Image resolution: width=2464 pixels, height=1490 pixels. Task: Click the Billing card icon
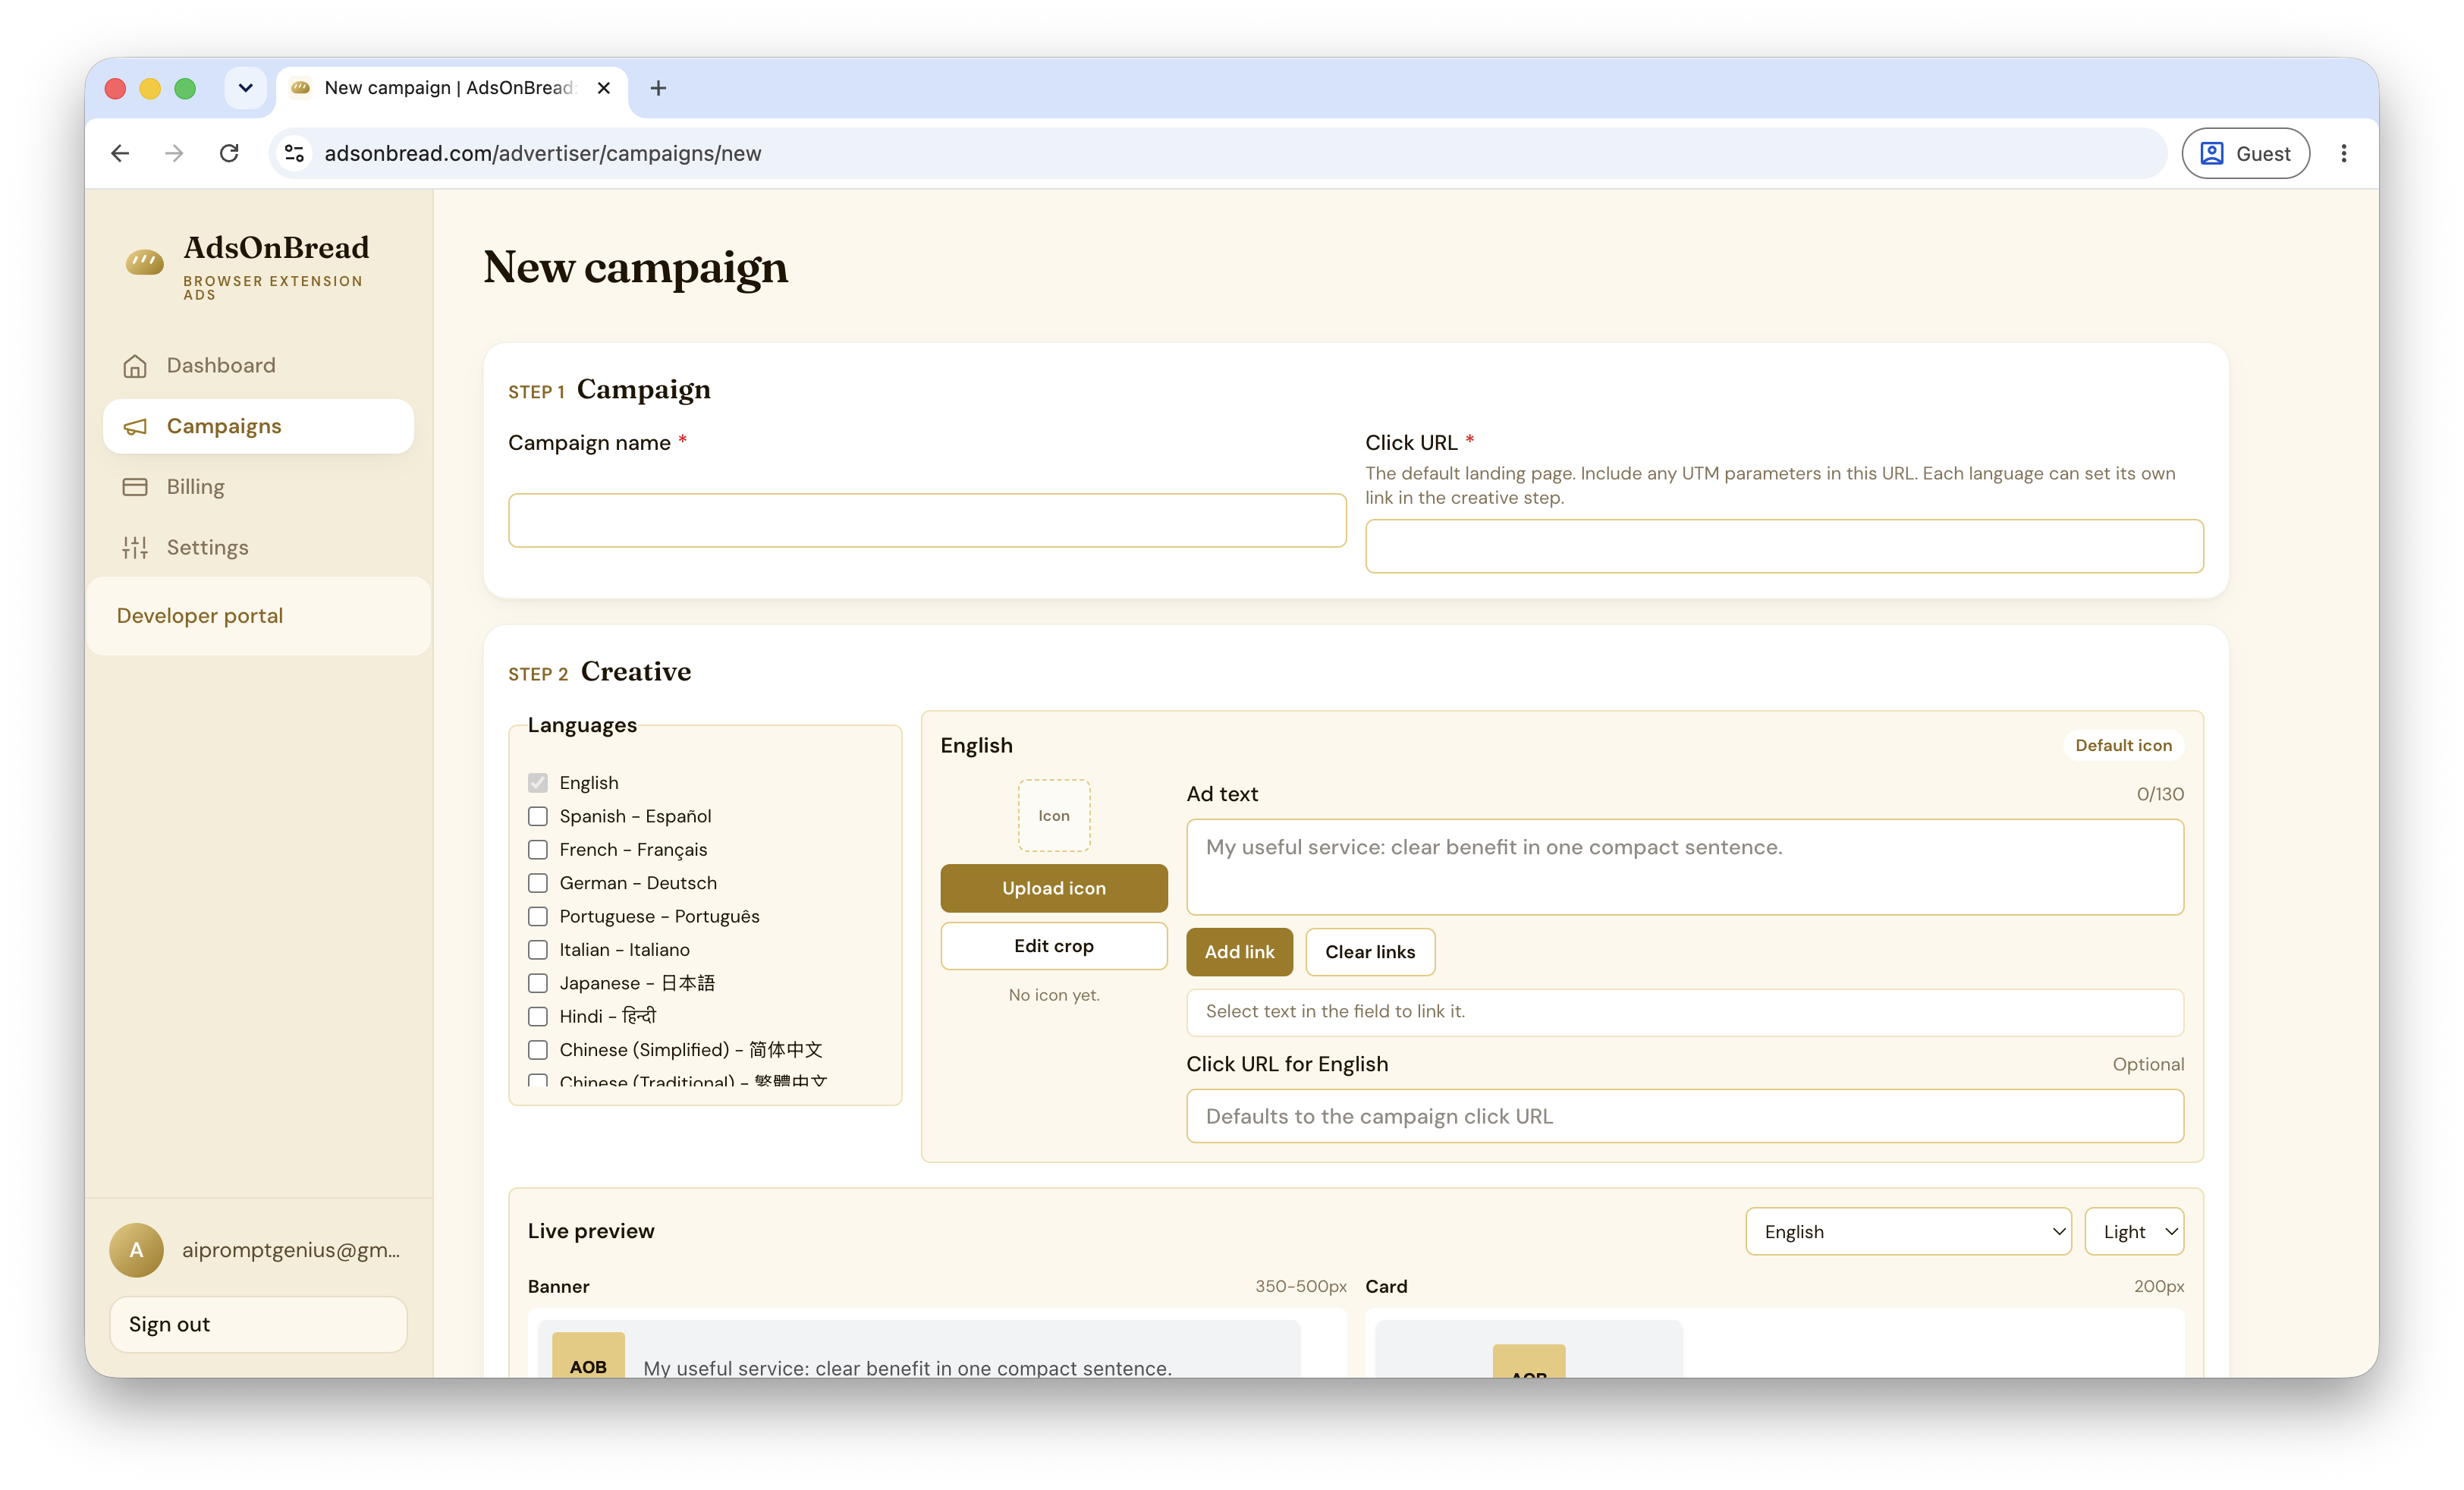point(135,487)
